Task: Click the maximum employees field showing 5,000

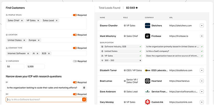Action: tap(36, 66)
